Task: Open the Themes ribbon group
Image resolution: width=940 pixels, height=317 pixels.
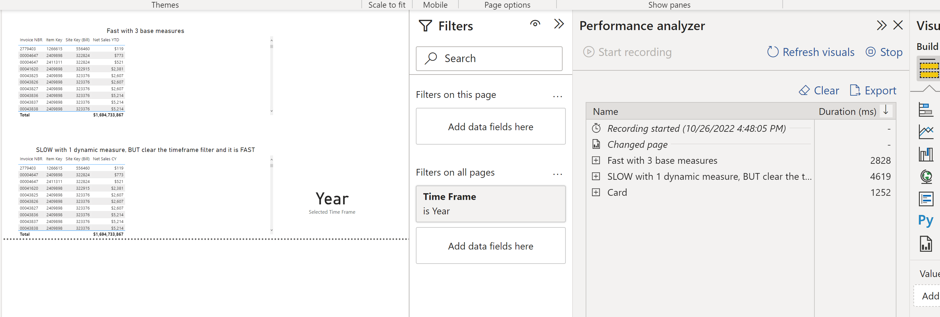Action: 165,5
